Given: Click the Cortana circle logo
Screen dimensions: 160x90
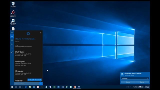Looking at the screenshot, I should (28, 33).
